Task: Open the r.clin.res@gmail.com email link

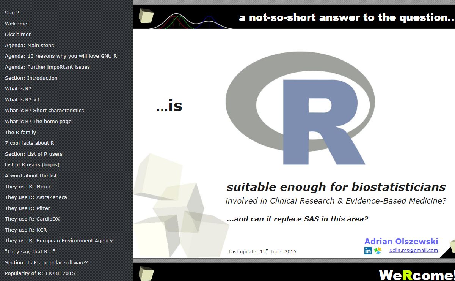Action: (414, 251)
